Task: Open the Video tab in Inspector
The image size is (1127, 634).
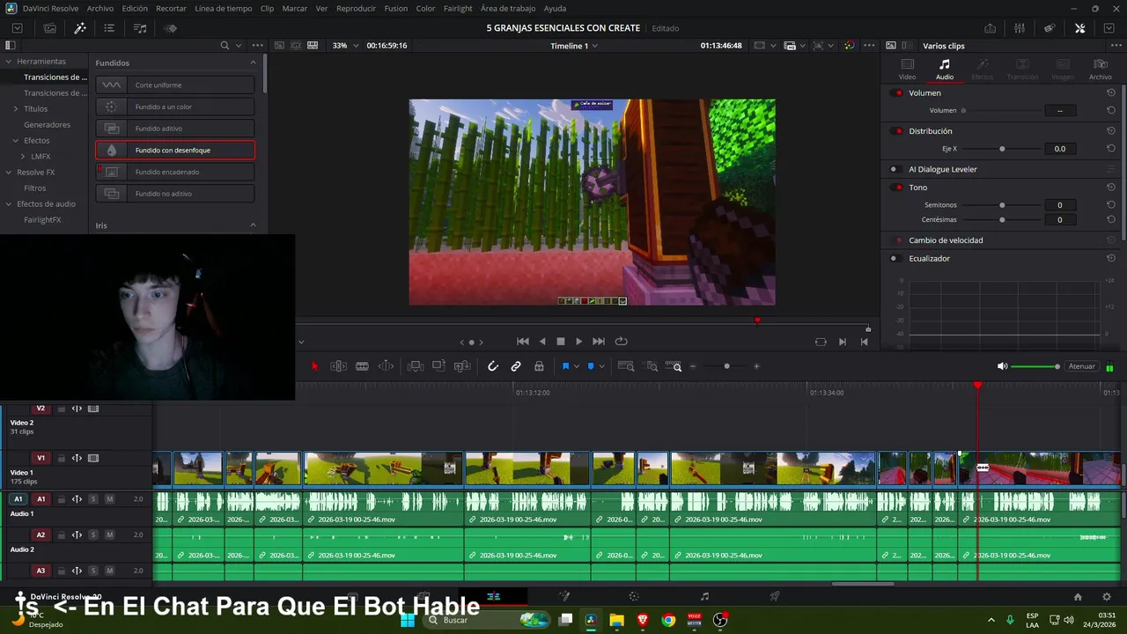Action: point(907,70)
